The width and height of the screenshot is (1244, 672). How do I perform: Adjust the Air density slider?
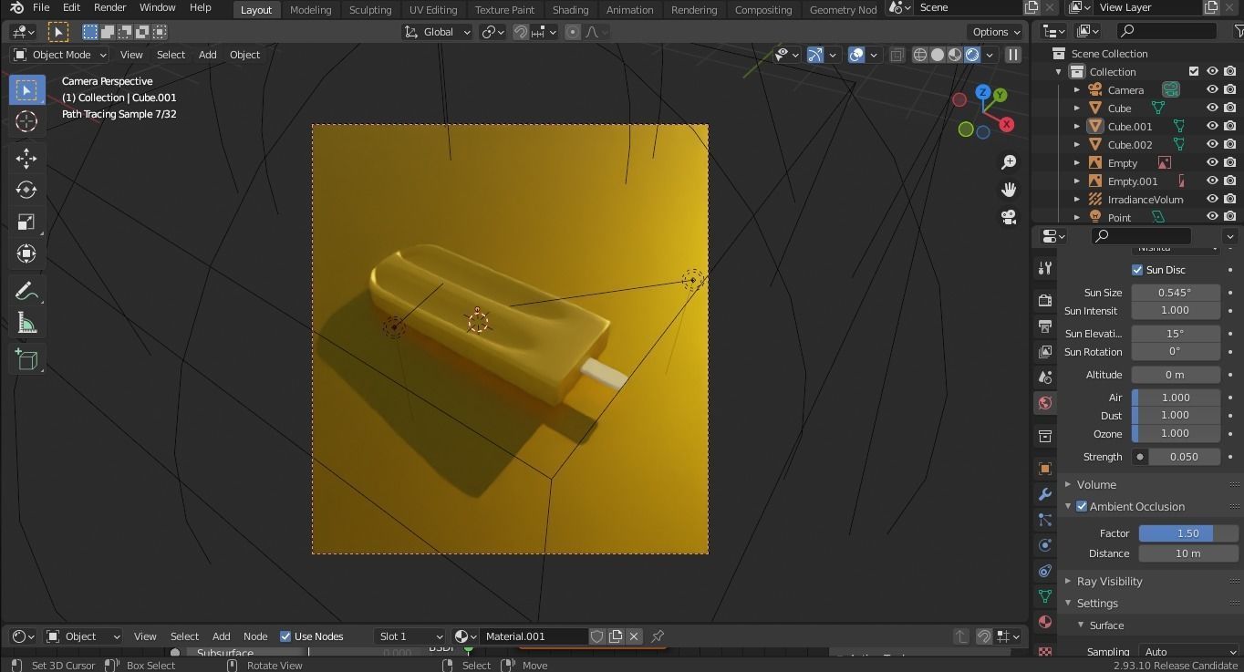pyautogui.click(x=1176, y=398)
